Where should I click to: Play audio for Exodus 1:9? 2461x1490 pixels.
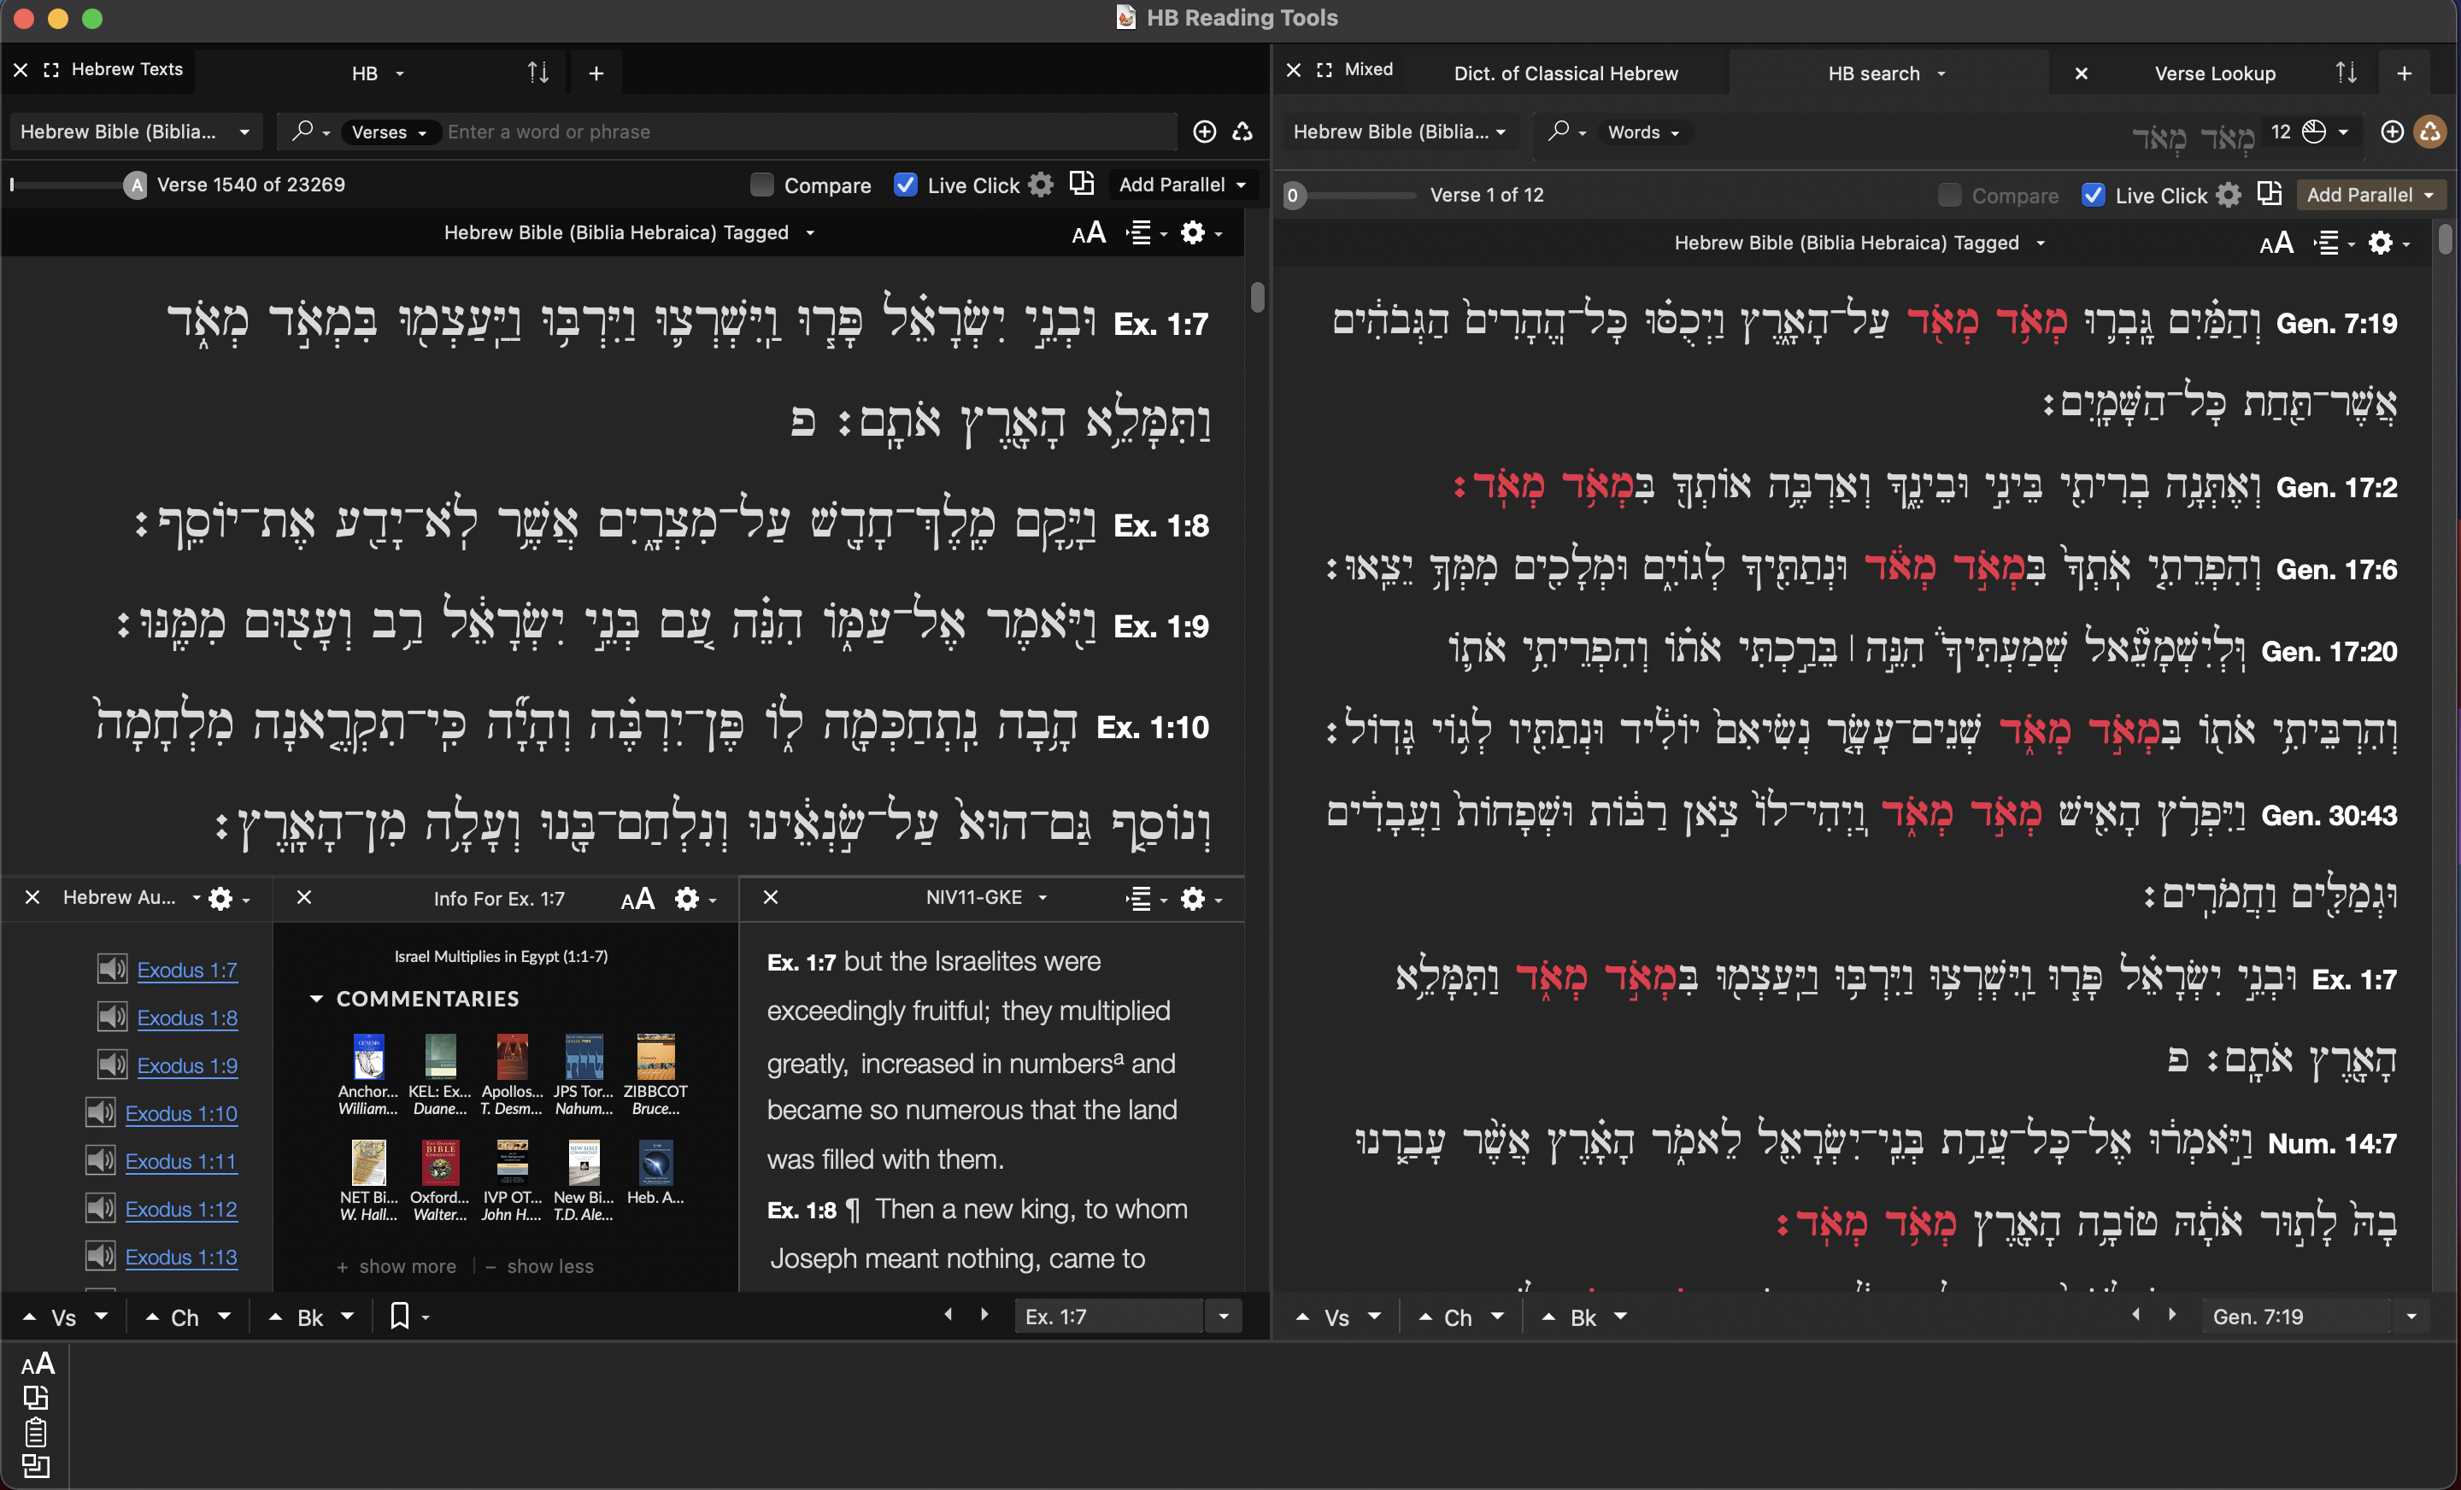click(112, 1065)
